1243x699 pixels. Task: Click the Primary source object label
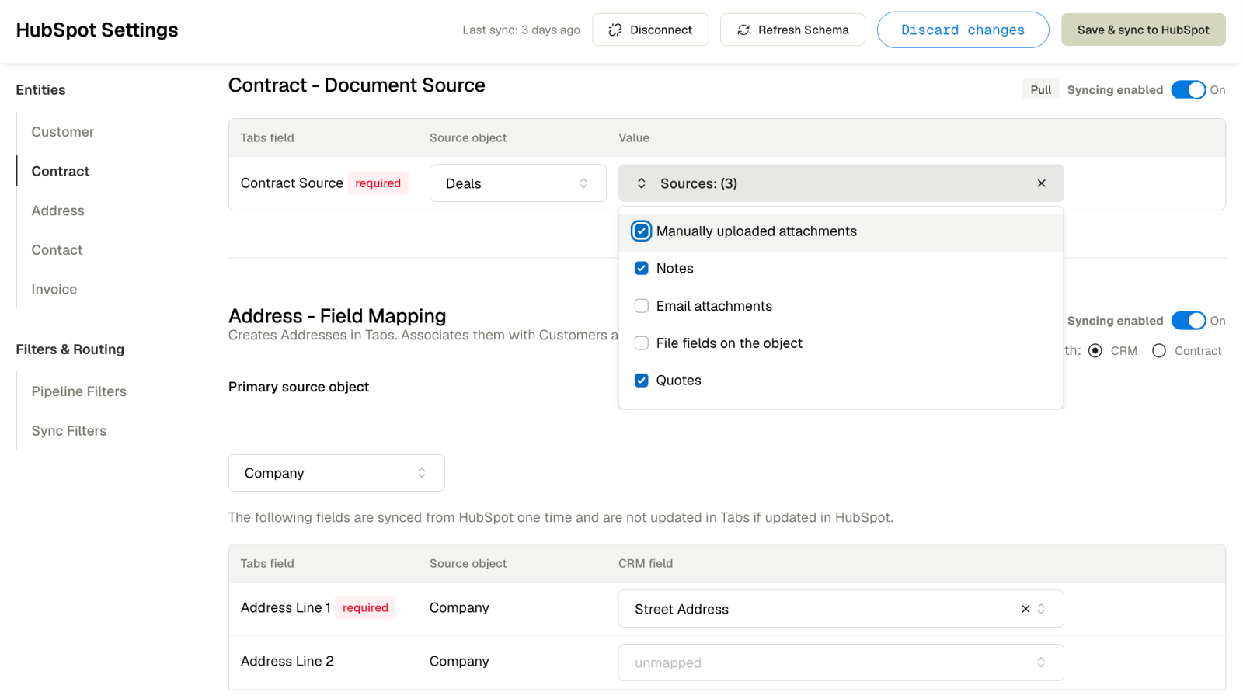click(x=299, y=387)
